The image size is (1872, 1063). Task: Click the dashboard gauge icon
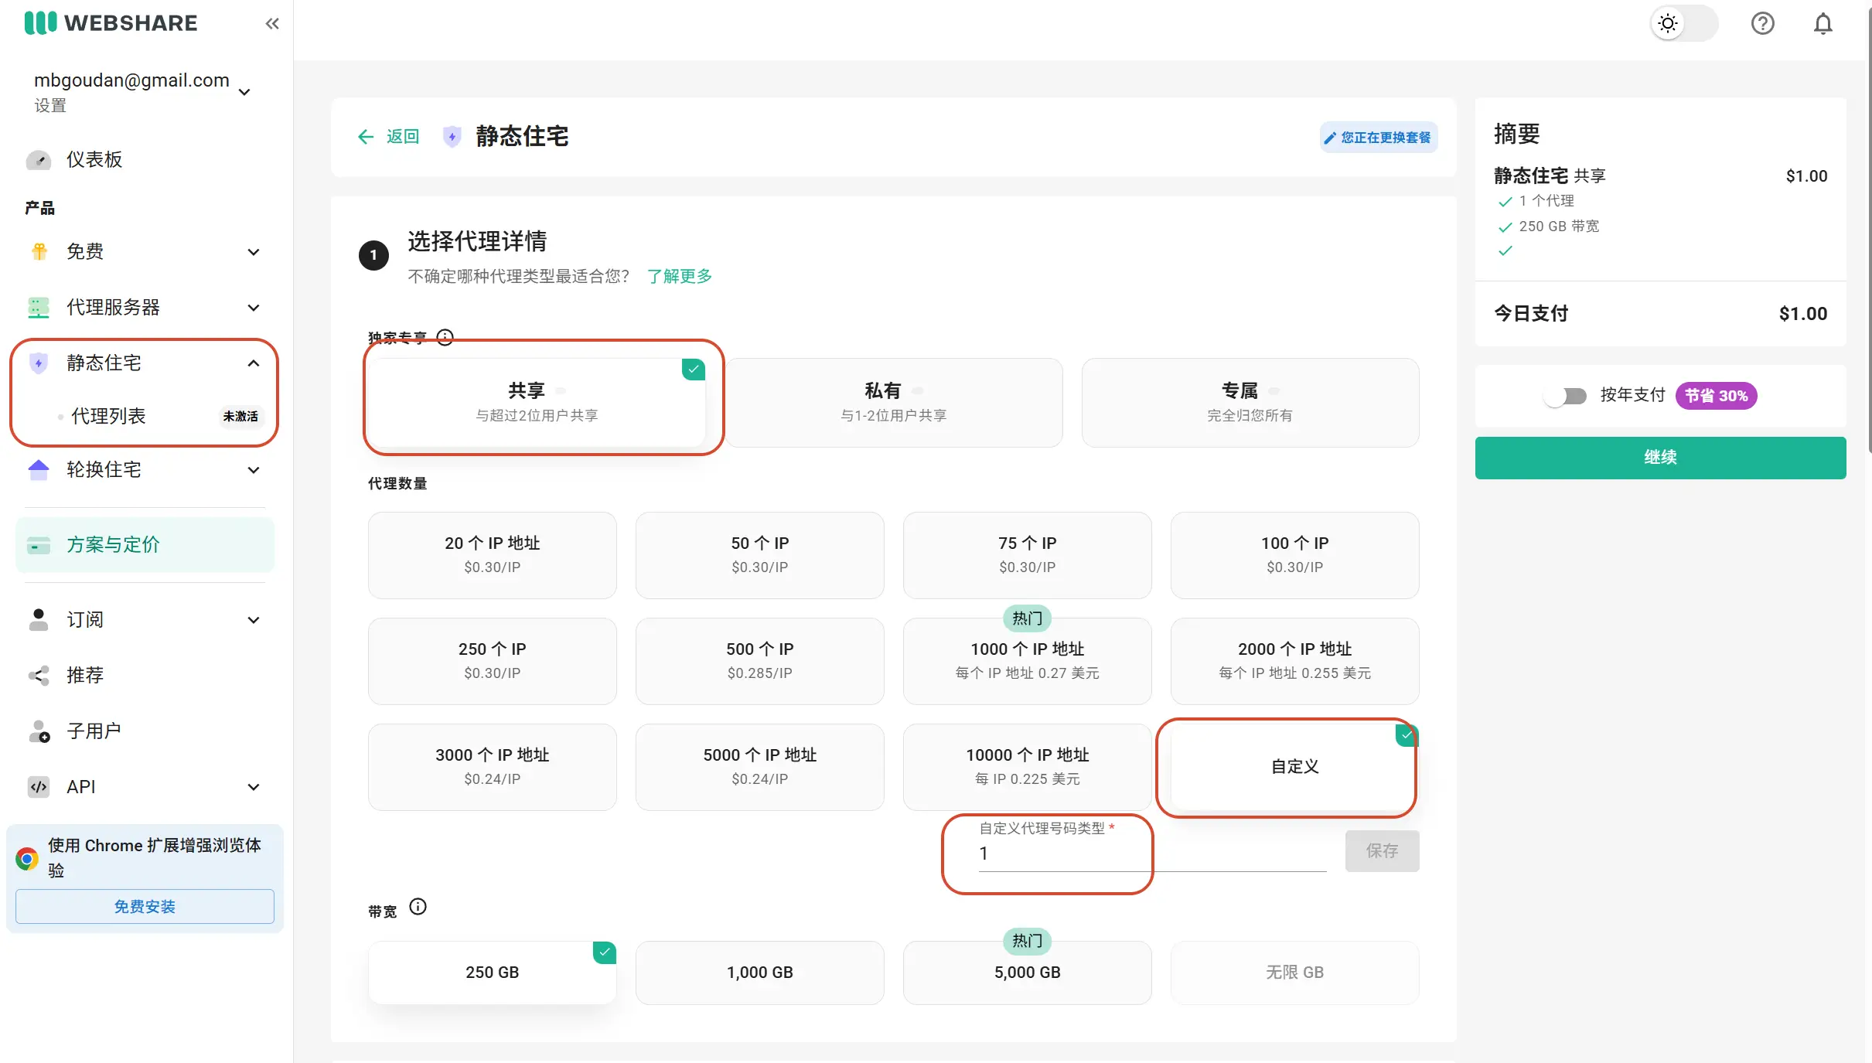tap(39, 159)
